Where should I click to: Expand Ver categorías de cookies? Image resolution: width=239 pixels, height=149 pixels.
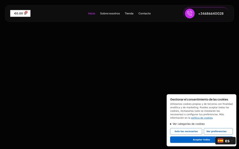(187, 124)
